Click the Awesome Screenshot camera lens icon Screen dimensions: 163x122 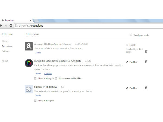coord(29,63)
